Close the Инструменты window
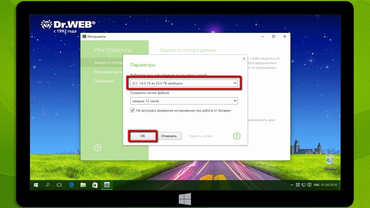Viewport: 370px width, 208px height. click(284, 36)
